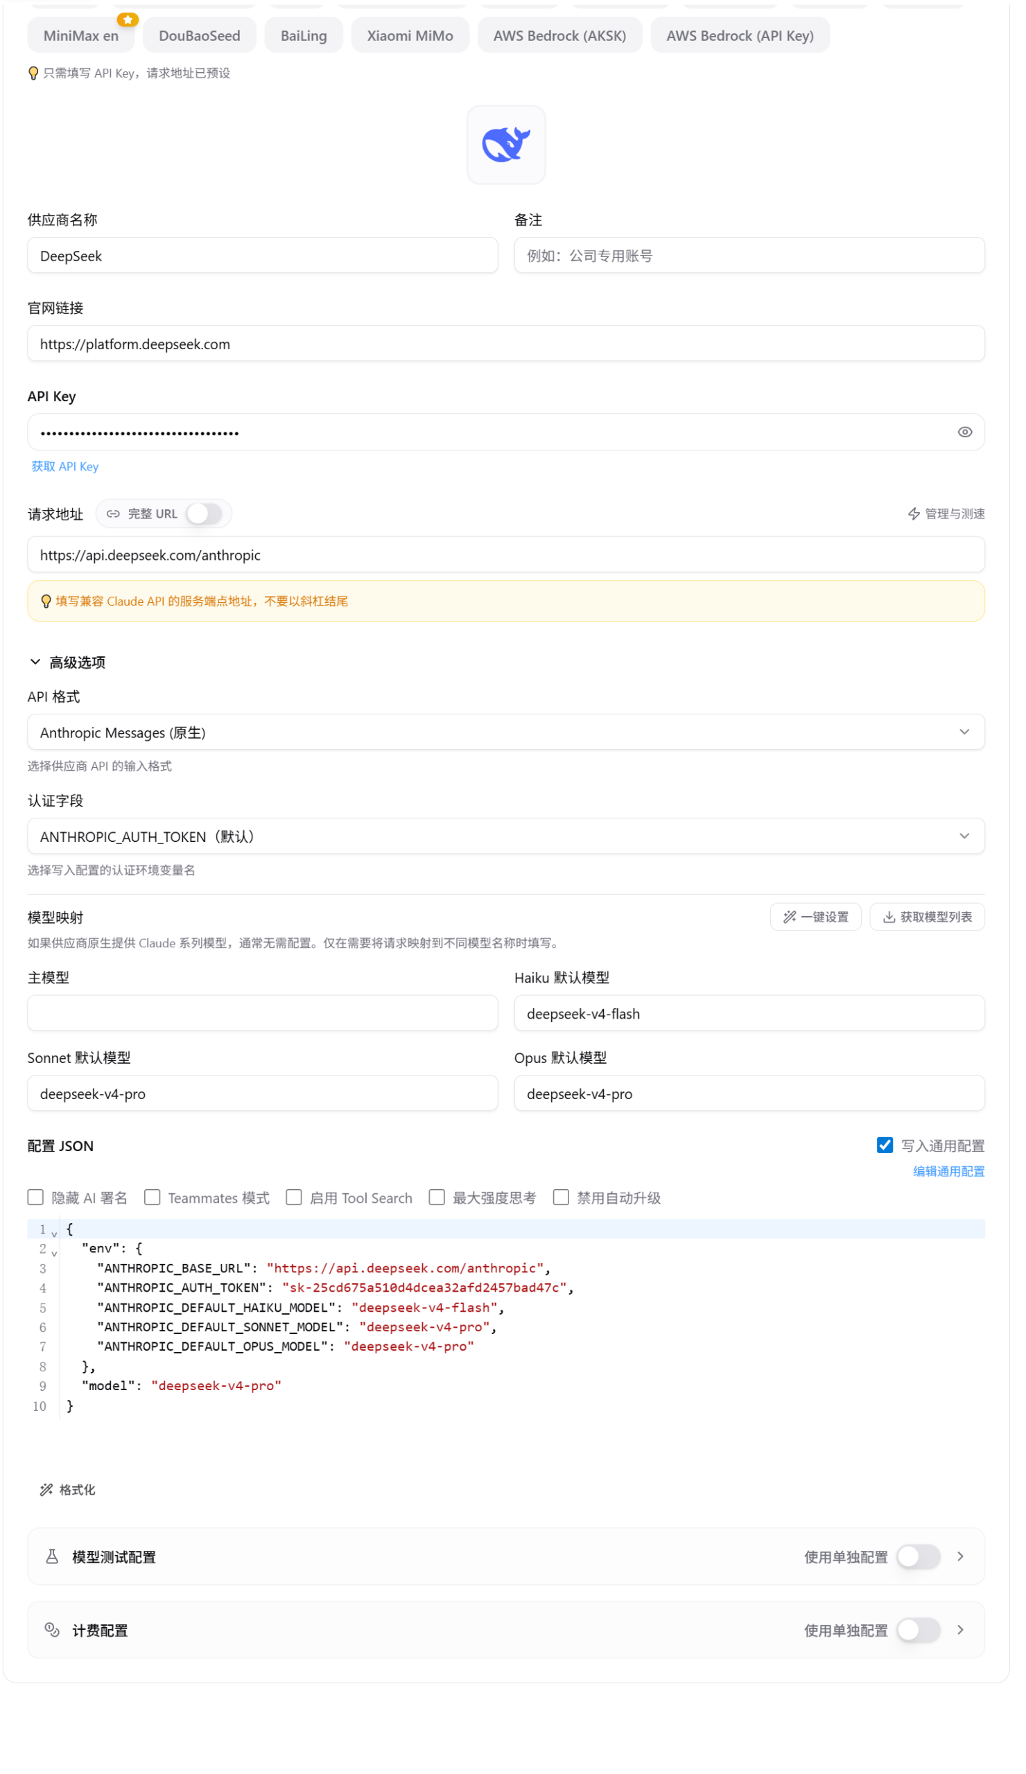
Task: Select the AWS Bedrock (API Key) preset
Action: click(x=740, y=35)
